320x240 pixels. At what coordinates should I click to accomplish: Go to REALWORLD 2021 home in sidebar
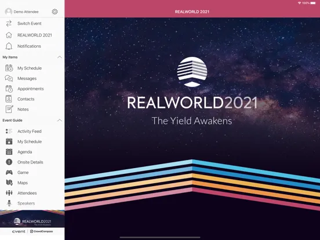point(32,35)
